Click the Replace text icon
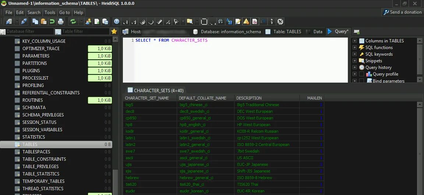This screenshot has width=424, height=195. (x=229, y=22)
